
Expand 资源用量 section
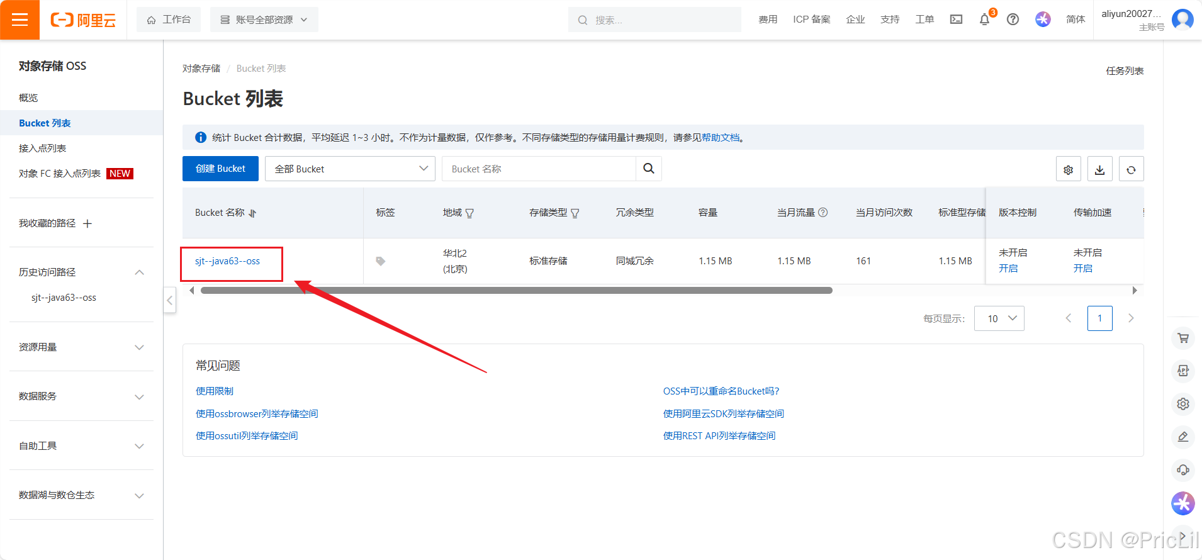click(x=140, y=347)
